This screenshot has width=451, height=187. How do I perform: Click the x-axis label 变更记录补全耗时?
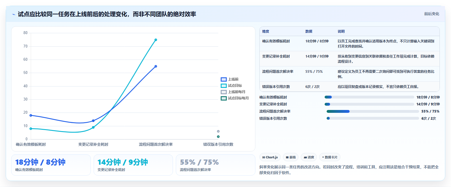93,145
